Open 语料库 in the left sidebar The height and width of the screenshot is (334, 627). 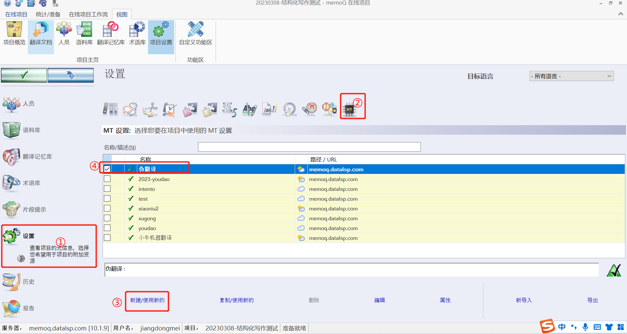pos(22,130)
